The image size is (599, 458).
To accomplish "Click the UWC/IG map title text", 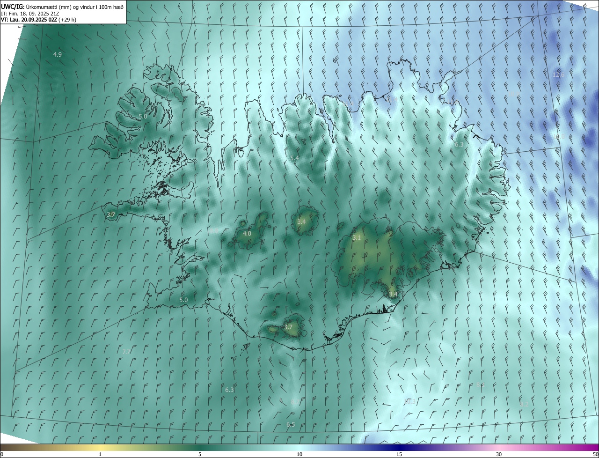I will pos(62,7).
